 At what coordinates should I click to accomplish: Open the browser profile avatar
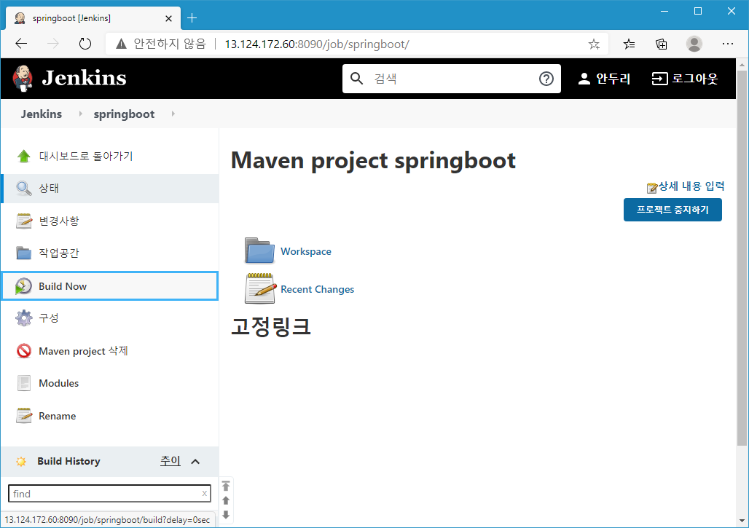[694, 44]
